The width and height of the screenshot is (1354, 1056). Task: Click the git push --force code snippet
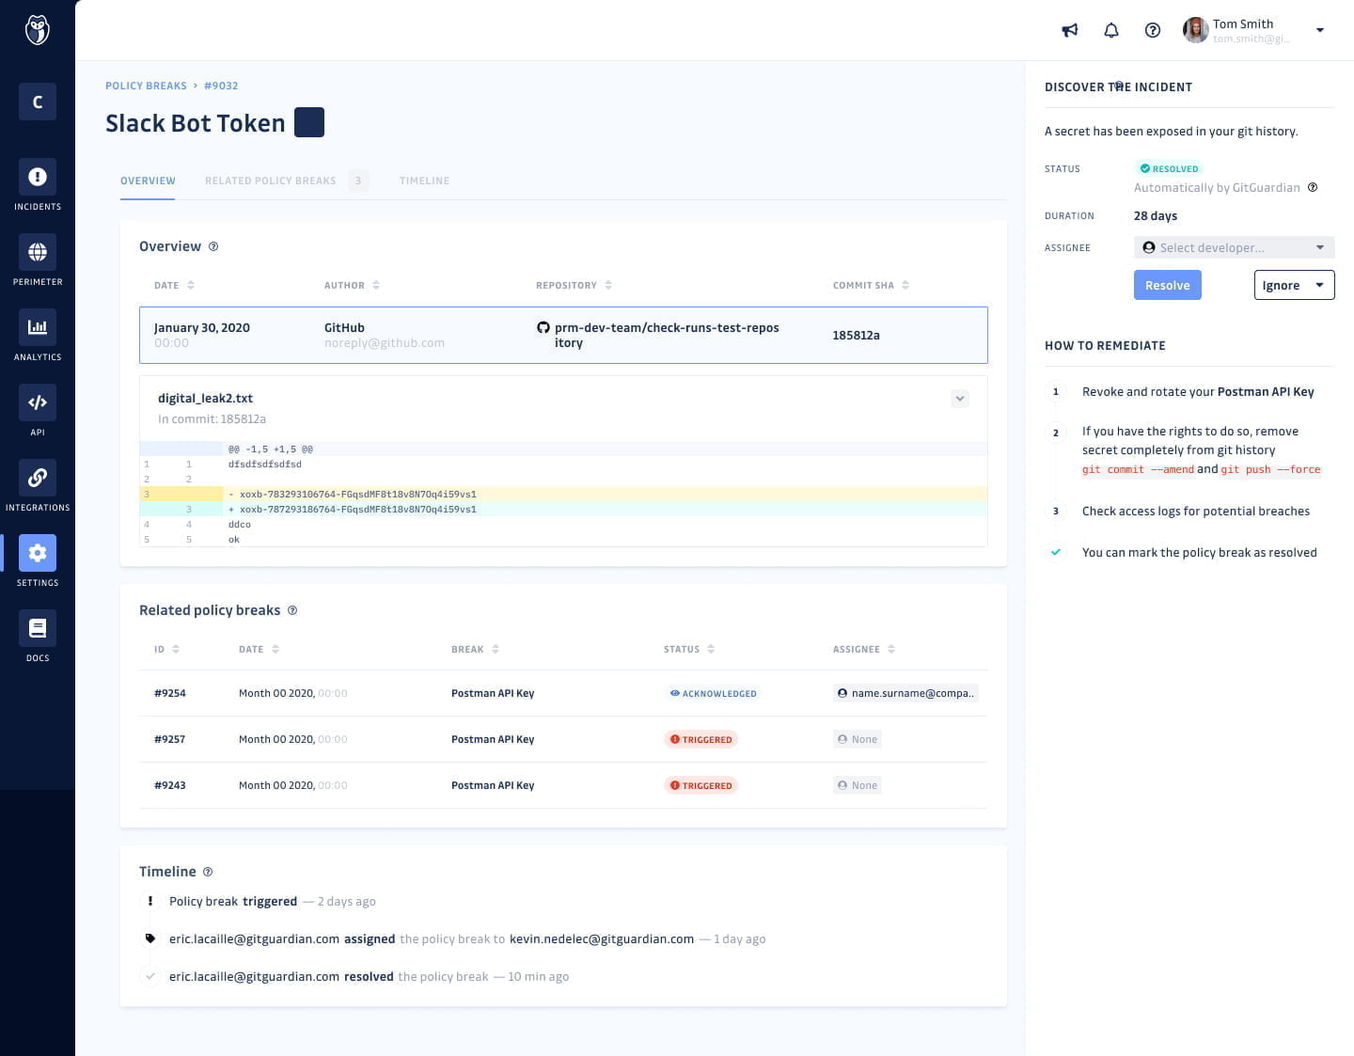tap(1270, 469)
